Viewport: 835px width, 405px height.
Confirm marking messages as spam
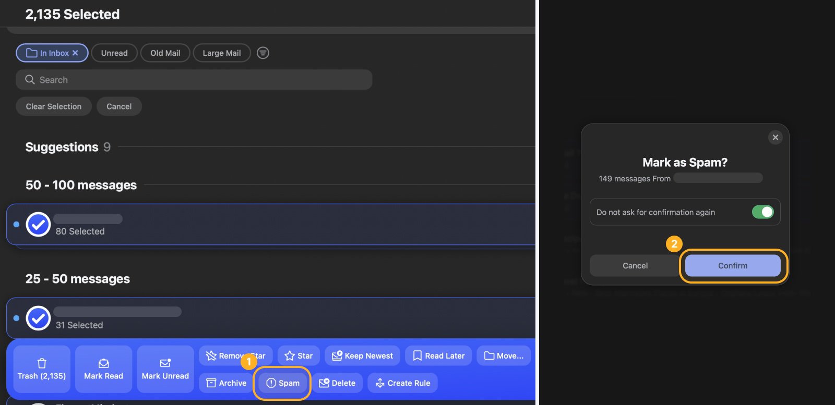tap(733, 266)
